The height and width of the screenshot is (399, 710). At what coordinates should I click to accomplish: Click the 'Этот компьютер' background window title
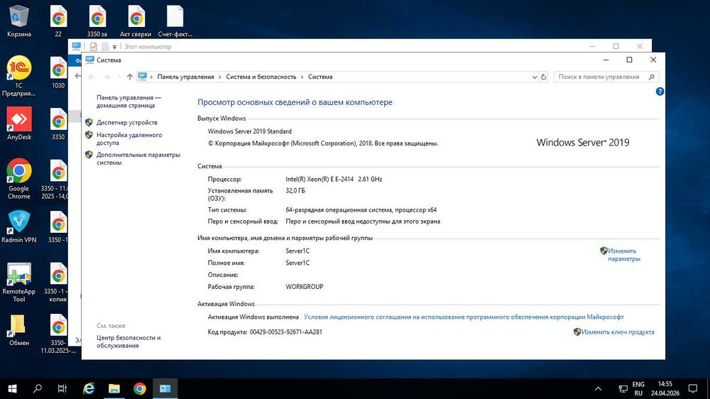point(148,47)
